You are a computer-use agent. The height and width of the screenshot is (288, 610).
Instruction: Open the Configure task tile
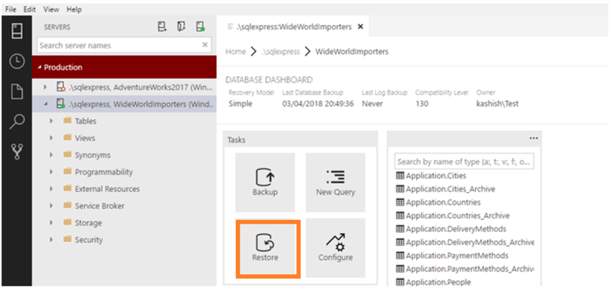point(335,247)
